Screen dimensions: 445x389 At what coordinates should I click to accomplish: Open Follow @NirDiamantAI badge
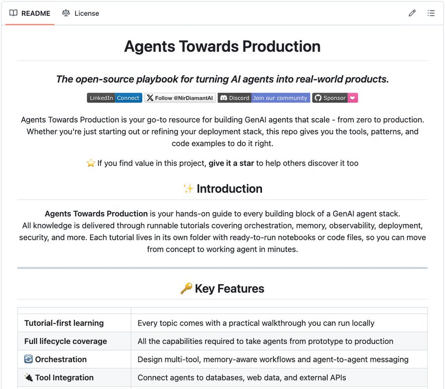coord(180,98)
